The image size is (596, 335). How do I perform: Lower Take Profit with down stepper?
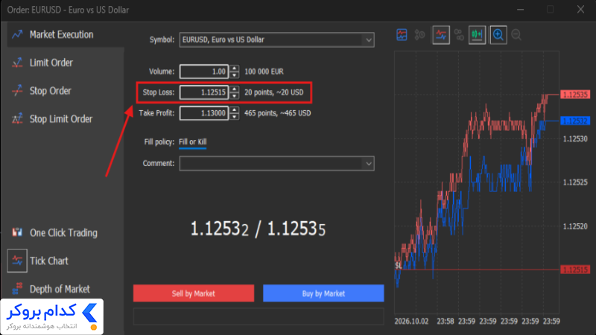coord(235,117)
